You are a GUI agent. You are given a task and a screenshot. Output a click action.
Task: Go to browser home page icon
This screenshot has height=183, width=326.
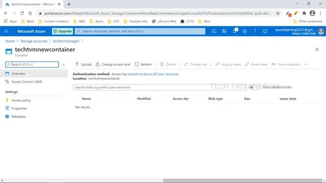coord(31,13)
